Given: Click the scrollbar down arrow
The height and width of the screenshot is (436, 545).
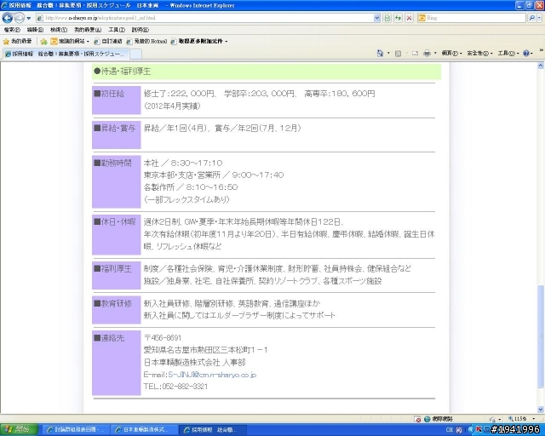Looking at the screenshot, I should [541, 410].
